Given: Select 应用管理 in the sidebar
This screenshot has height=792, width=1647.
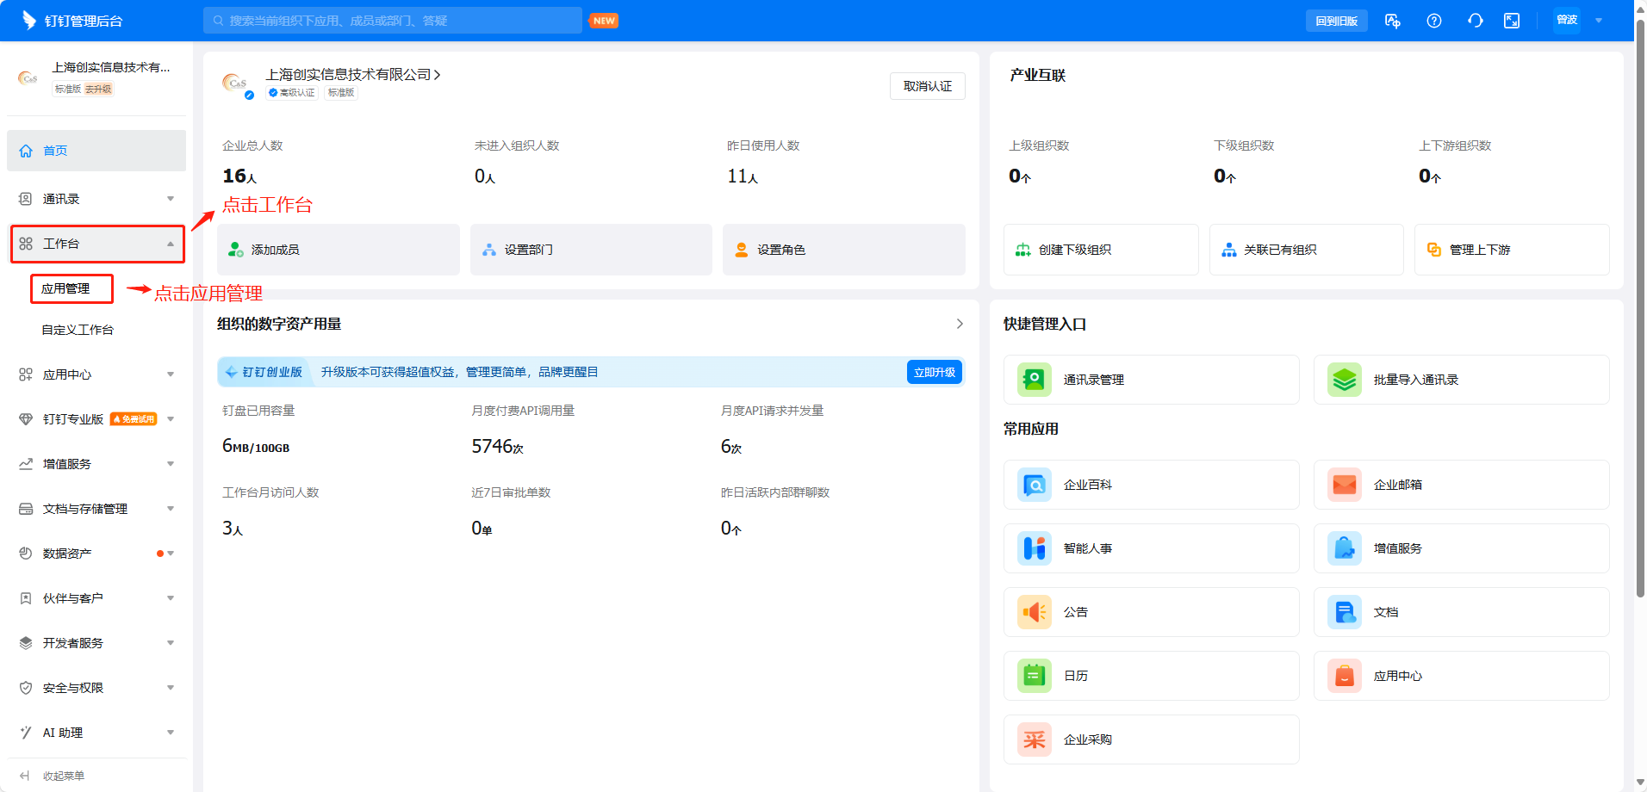Looking at the screenshot, I should pyautogui.click(x=71, y=289).
